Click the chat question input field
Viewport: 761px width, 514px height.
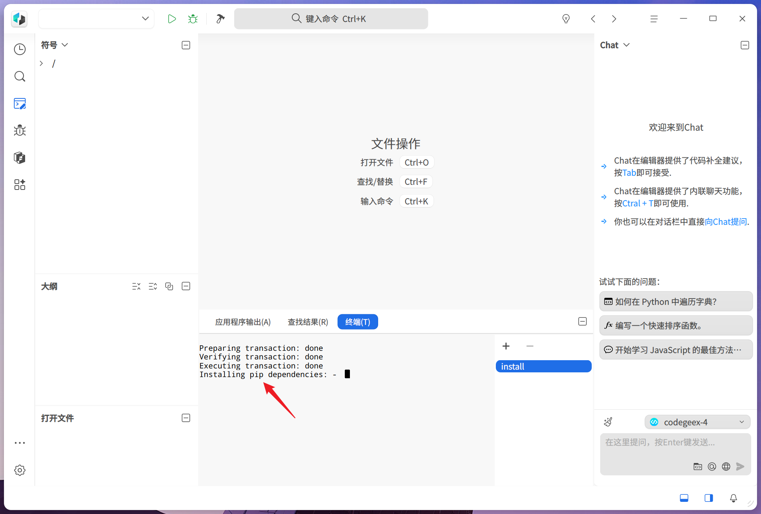pos(675,447)
